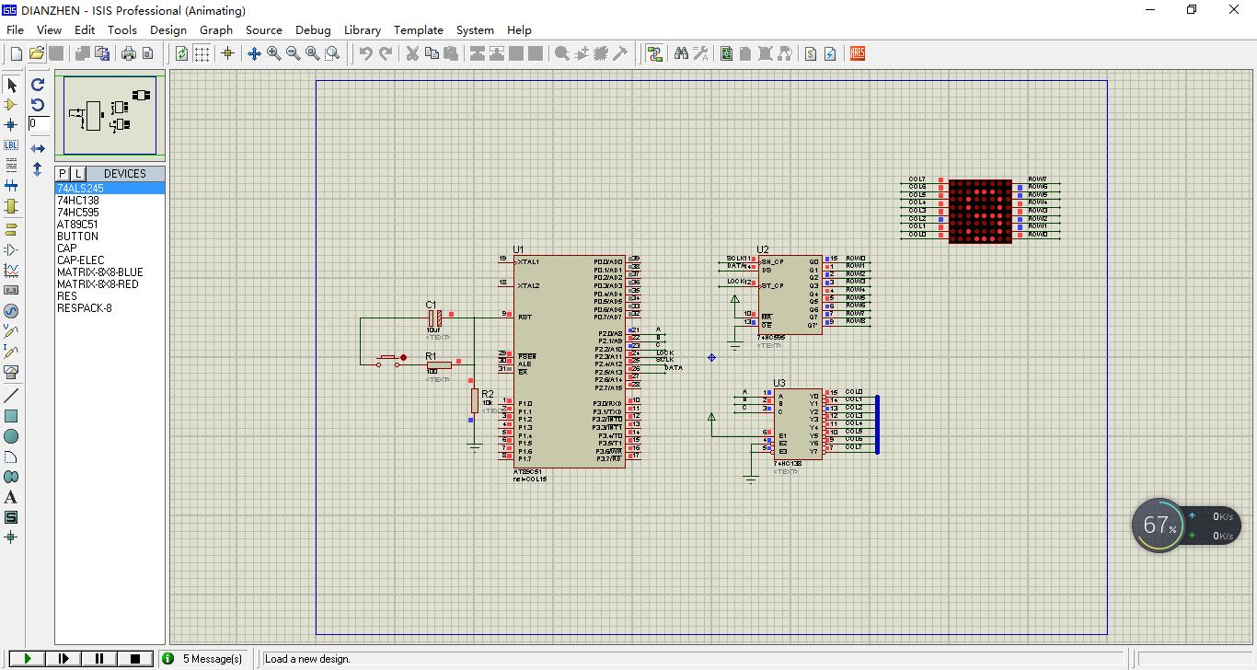Select the Buses Mode tool
Image resolution: width=1257 pixels, height=670 pixels.
tap(11, 185)
